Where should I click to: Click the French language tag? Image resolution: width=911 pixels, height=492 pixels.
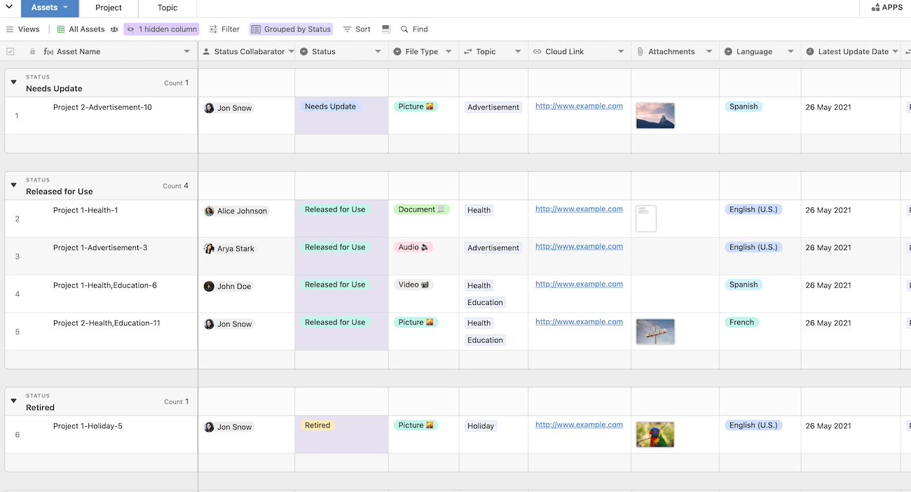741,323
